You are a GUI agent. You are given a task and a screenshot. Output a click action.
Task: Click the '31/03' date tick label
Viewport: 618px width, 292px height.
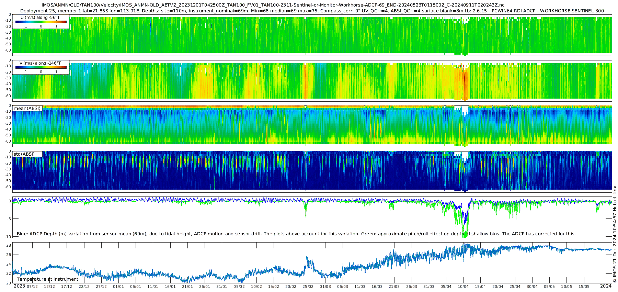[x=429, y=287]
